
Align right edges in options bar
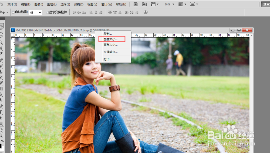(101, 12)
